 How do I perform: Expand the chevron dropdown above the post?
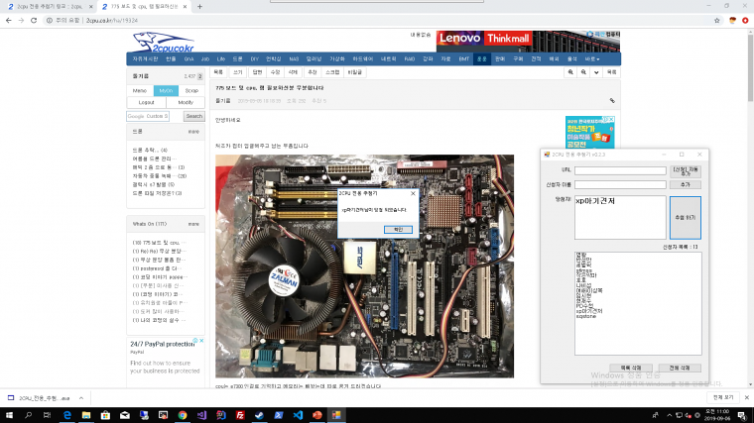click(x=596, y=72)
